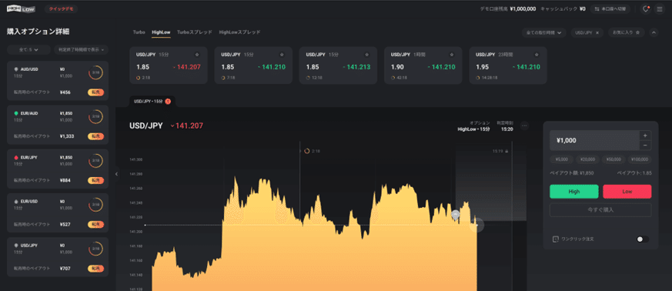Favorite the USD/JPY card with 12:18 remaining
The width and height of the screenshot is (672, 291).
click(x=367, y=55)
